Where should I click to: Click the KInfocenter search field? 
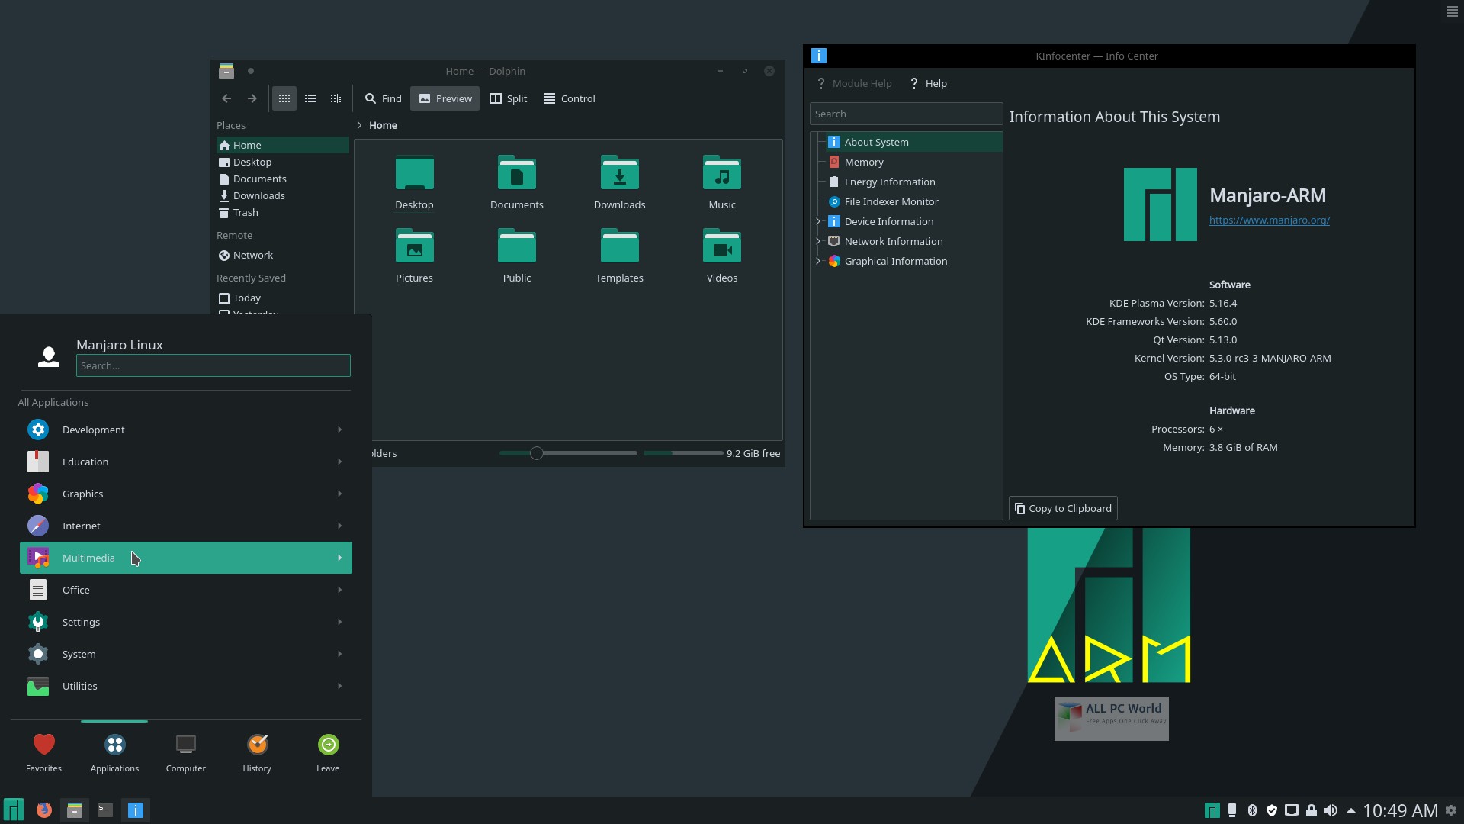click(906, 114)
